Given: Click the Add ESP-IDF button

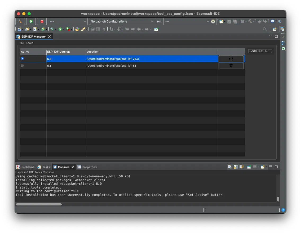Looking at the screenshot, I should (x=260, y=51).
